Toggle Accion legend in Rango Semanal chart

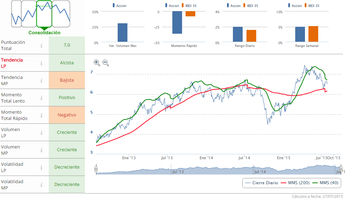pyautogui.click(x=295, y=6)
